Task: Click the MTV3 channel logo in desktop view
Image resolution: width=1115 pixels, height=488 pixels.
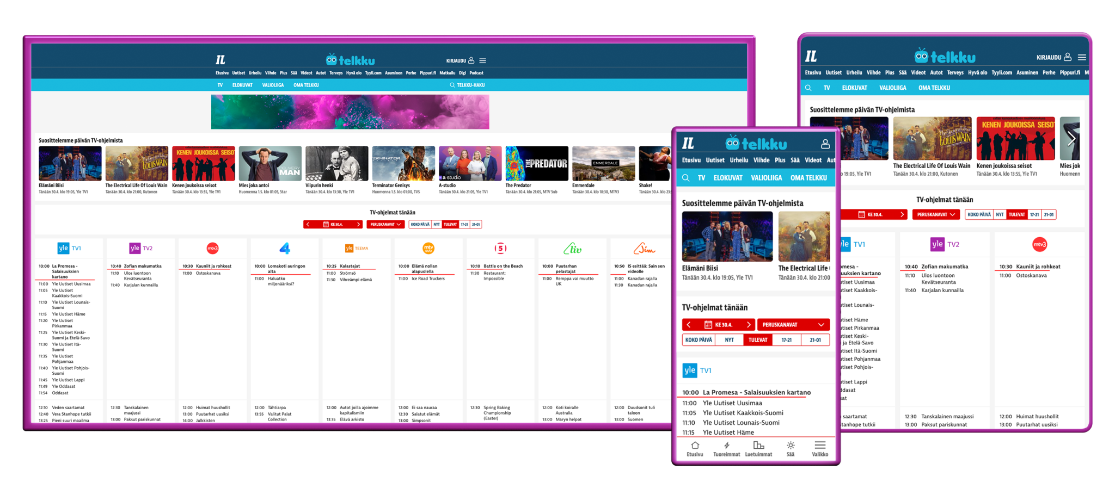Action: (x=213, y=248)
